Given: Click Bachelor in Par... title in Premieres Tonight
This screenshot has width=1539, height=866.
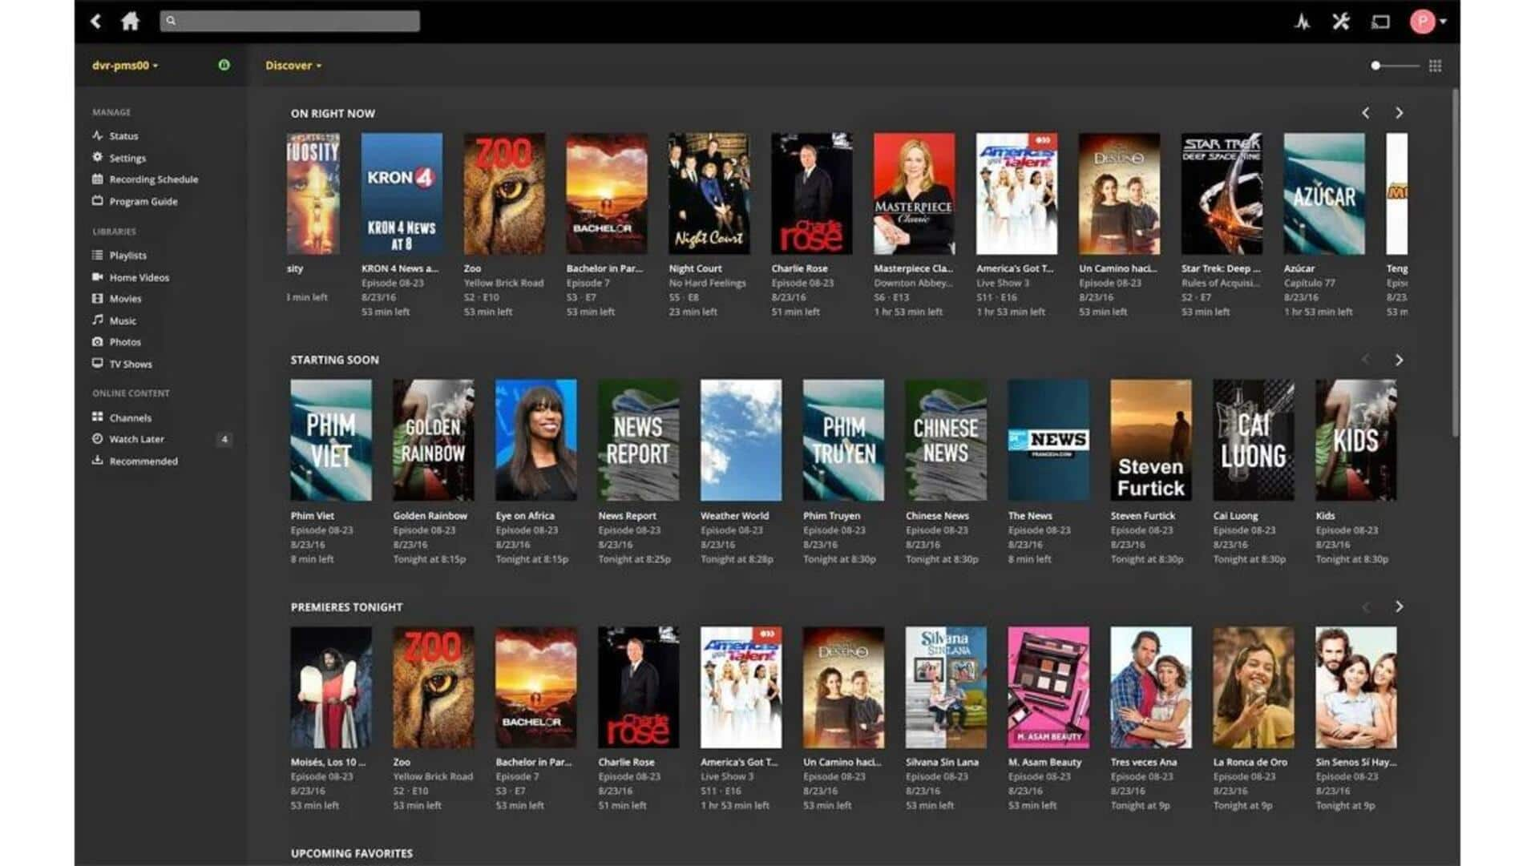Looking at the screenshot, I should tap(534, 762).
